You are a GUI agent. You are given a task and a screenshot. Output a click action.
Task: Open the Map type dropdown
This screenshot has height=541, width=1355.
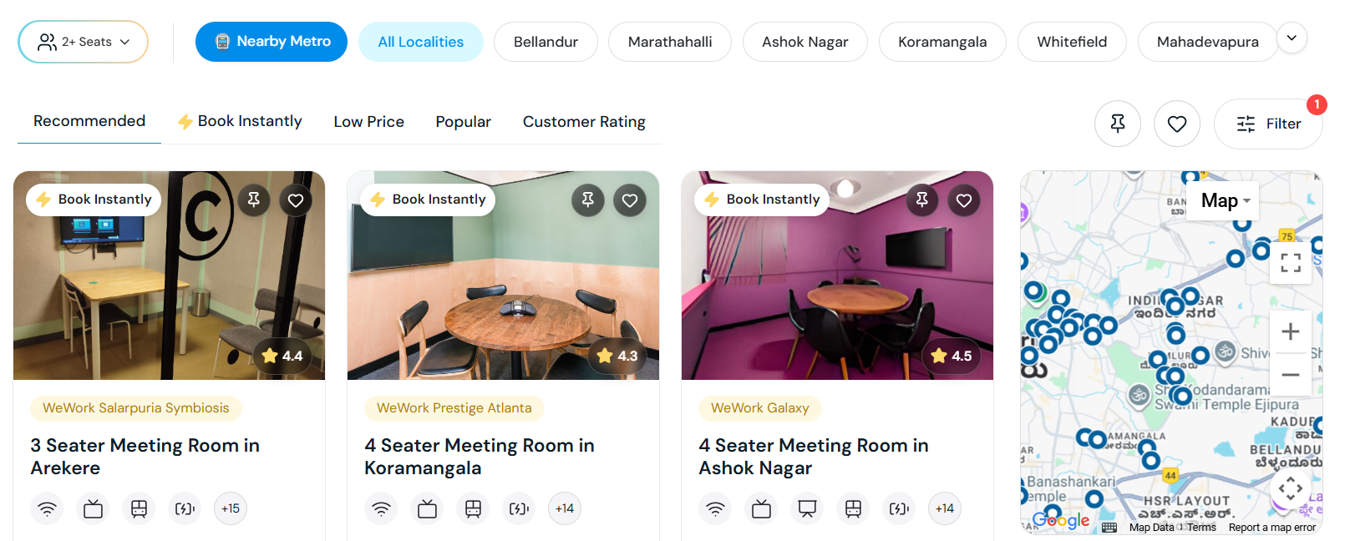1225,201
